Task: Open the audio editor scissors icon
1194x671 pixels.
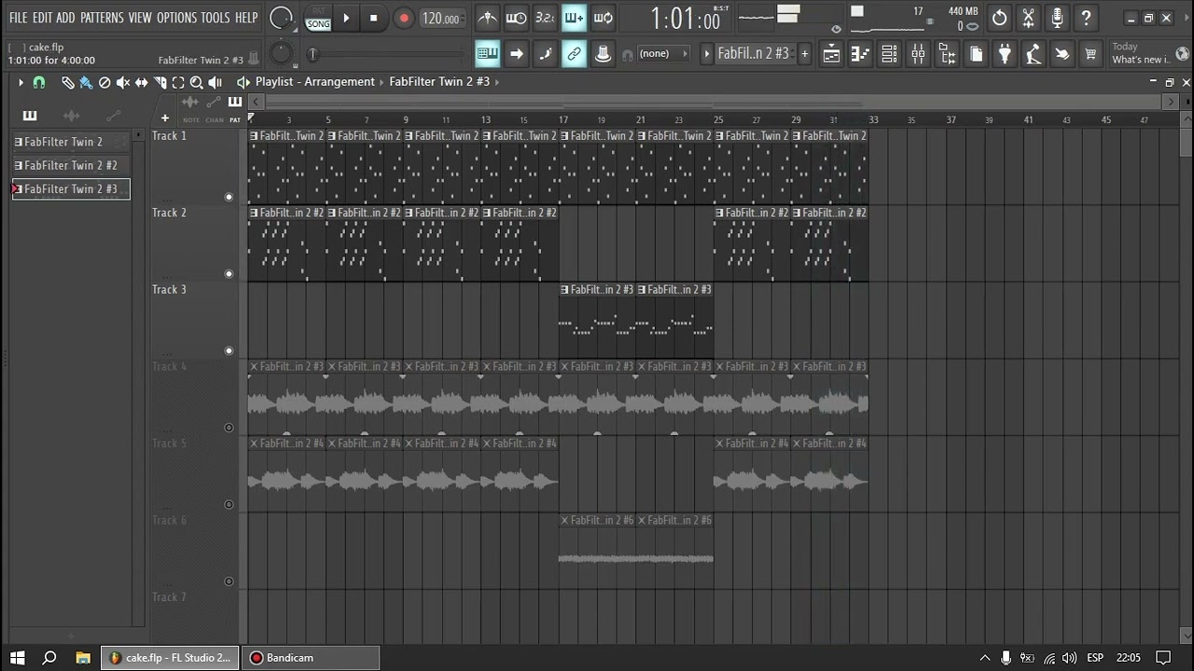Action: (1028, 18)
